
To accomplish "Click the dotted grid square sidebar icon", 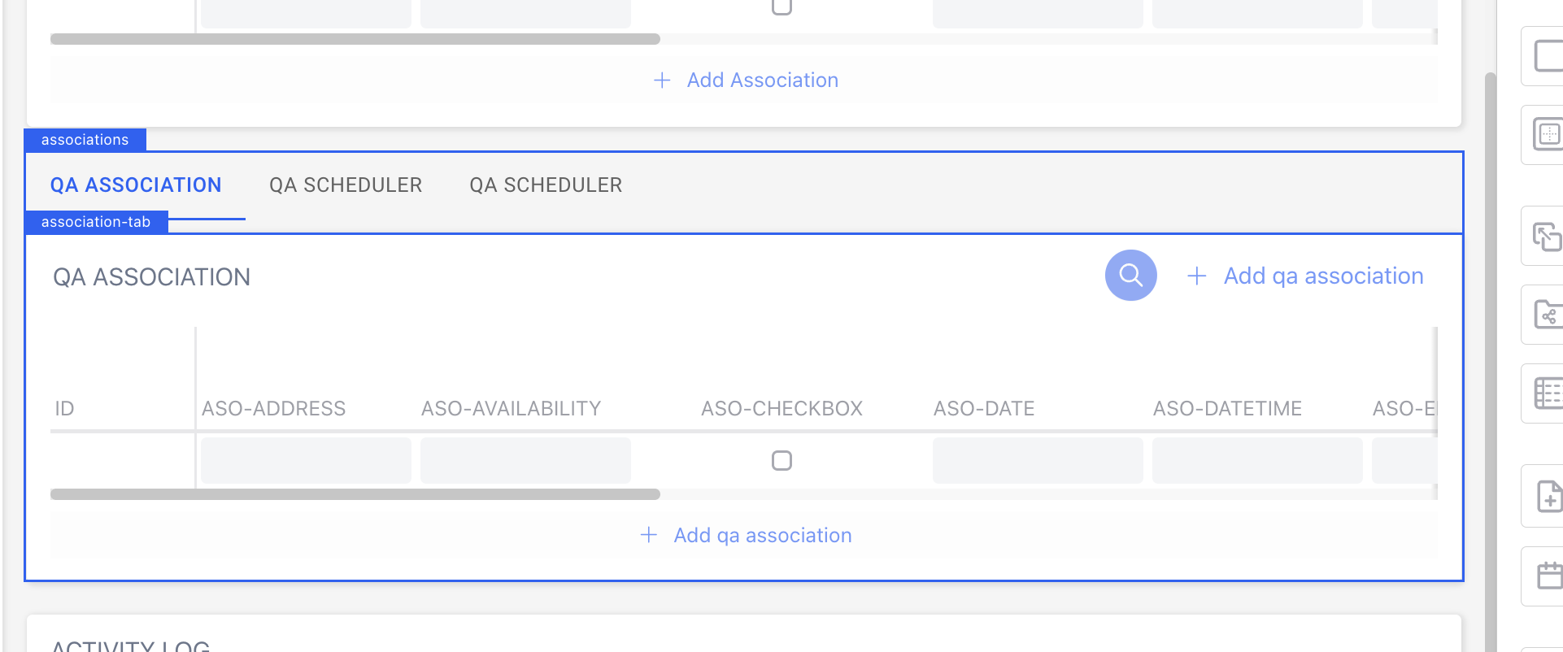I will coord(1548,134).
